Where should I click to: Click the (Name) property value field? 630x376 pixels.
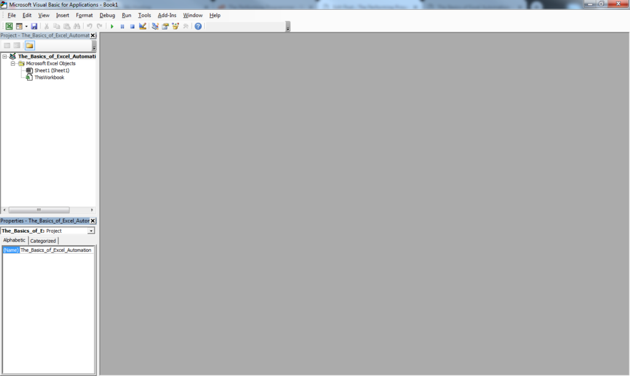[x=56, y=250]
